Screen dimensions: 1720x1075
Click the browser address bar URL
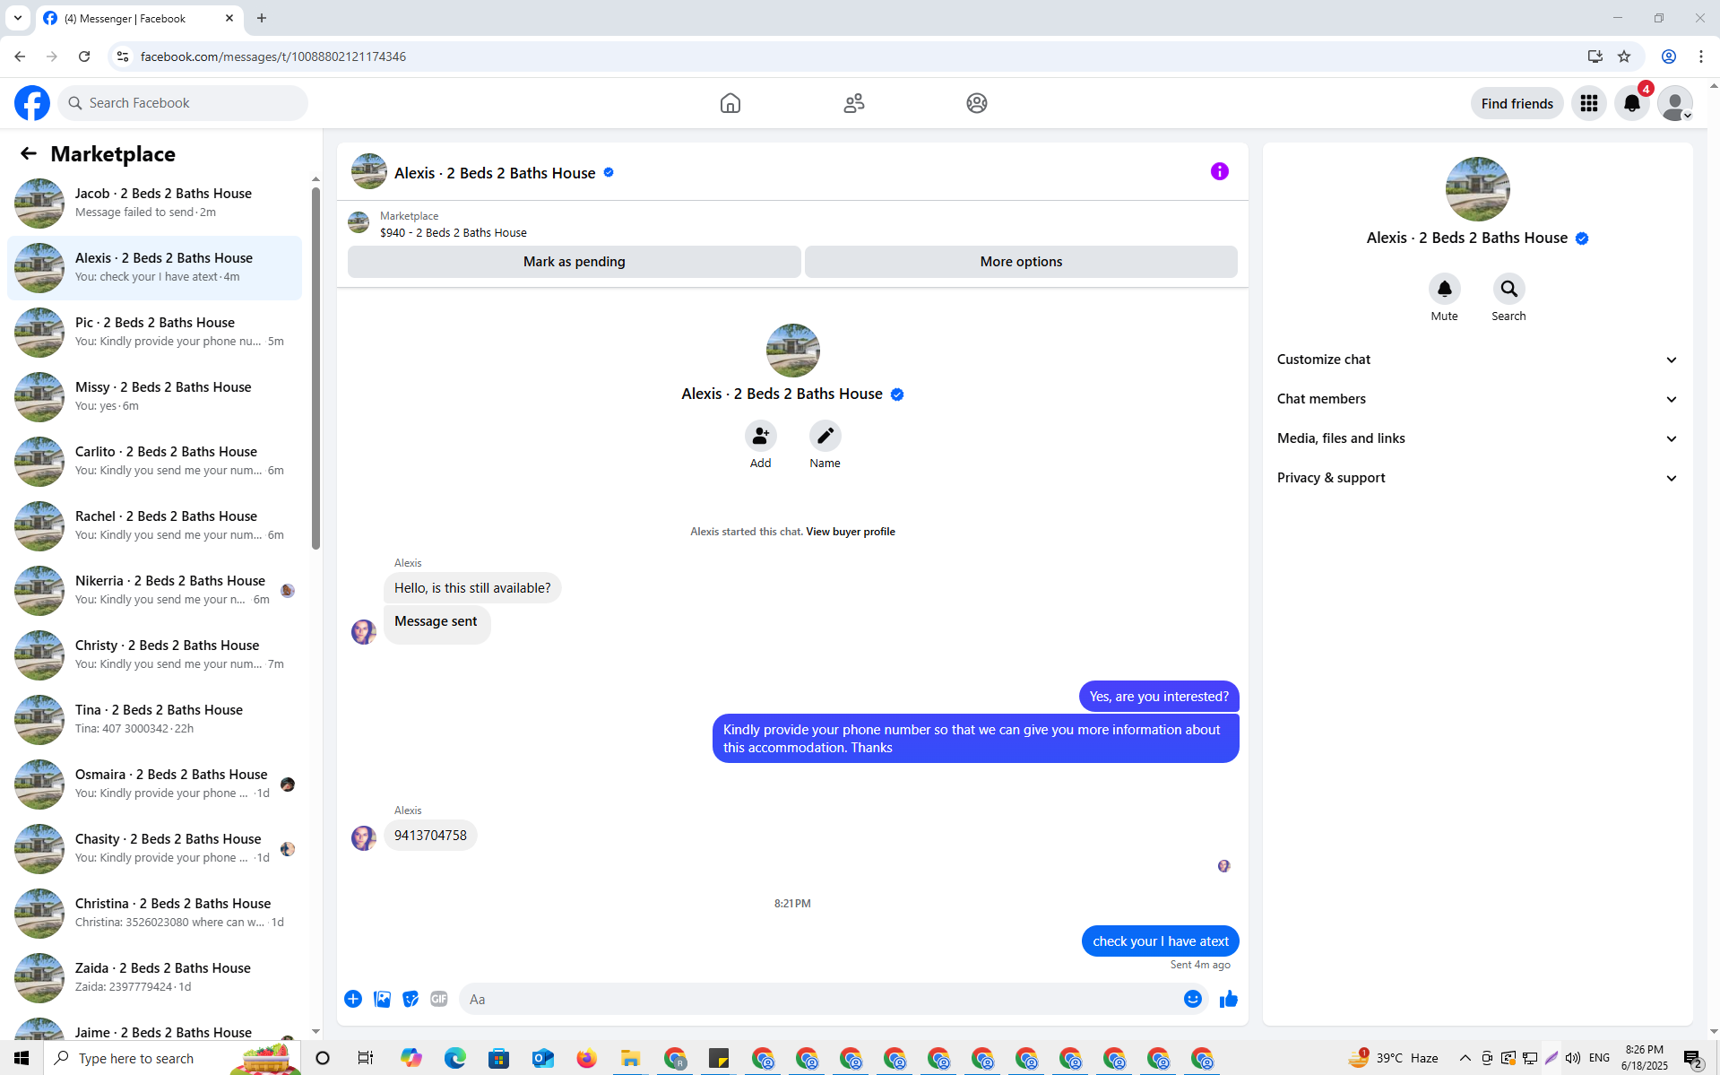272,56
